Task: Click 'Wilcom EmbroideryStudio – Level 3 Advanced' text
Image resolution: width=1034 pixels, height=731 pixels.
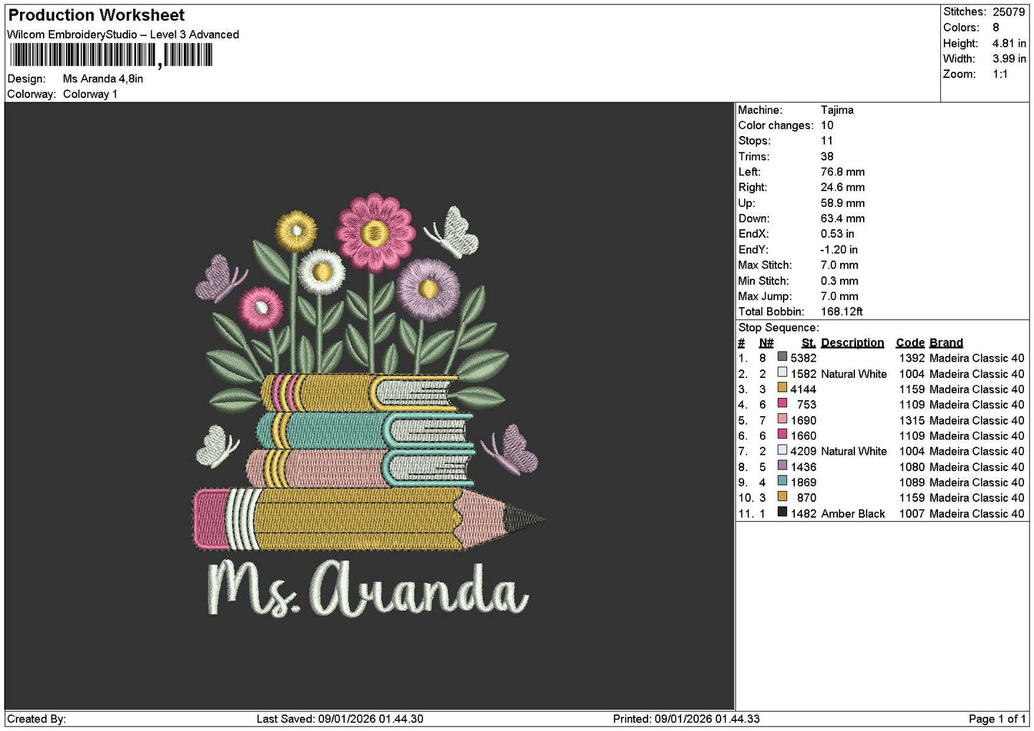Action: [x=123, y=34]
